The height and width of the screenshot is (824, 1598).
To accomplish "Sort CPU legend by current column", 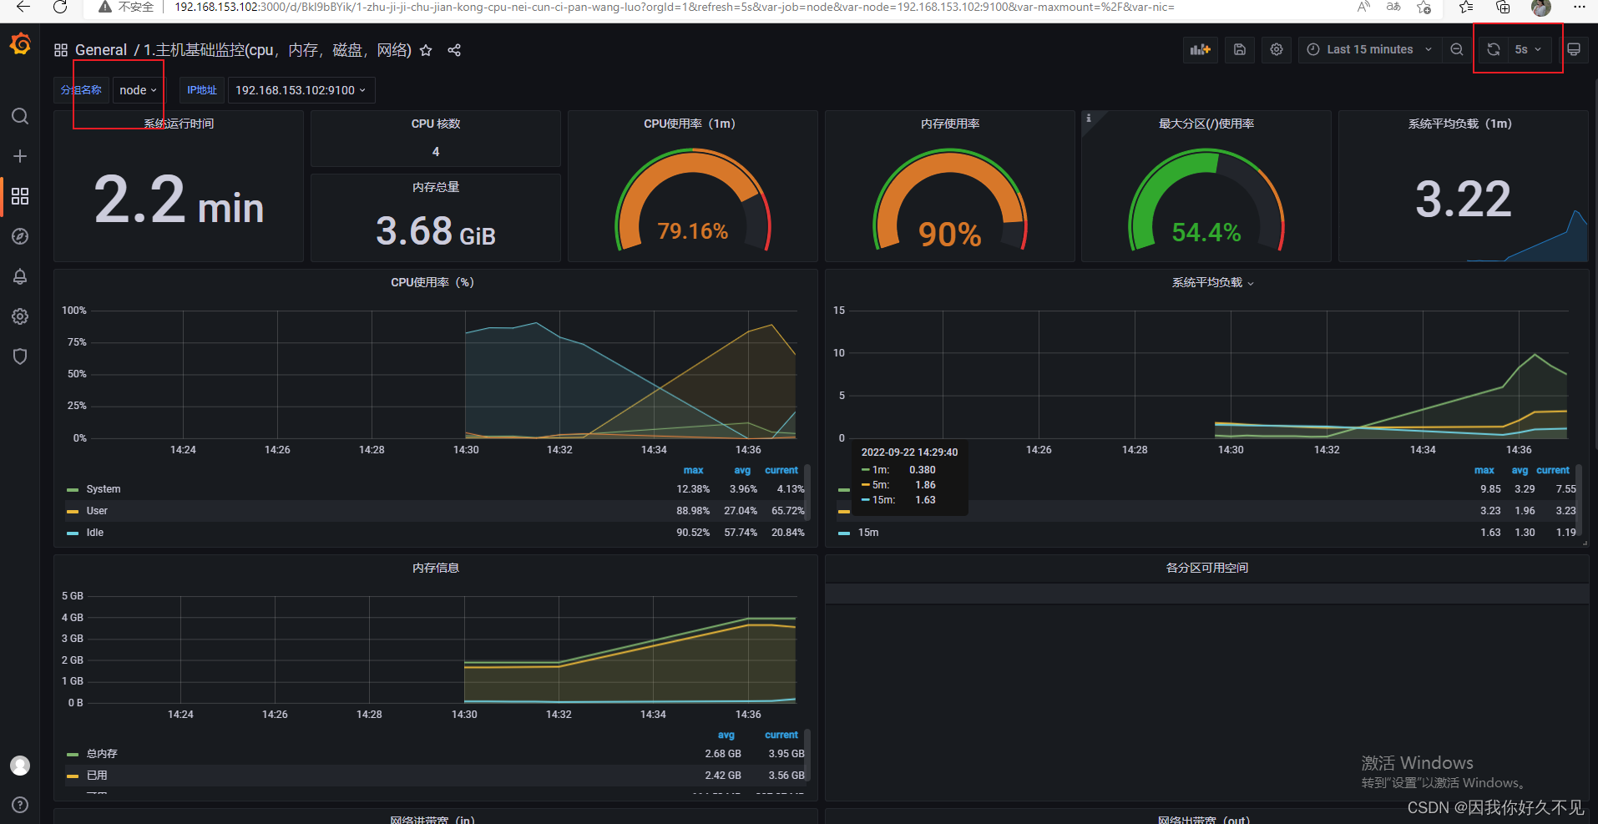I will pos(781,471).
